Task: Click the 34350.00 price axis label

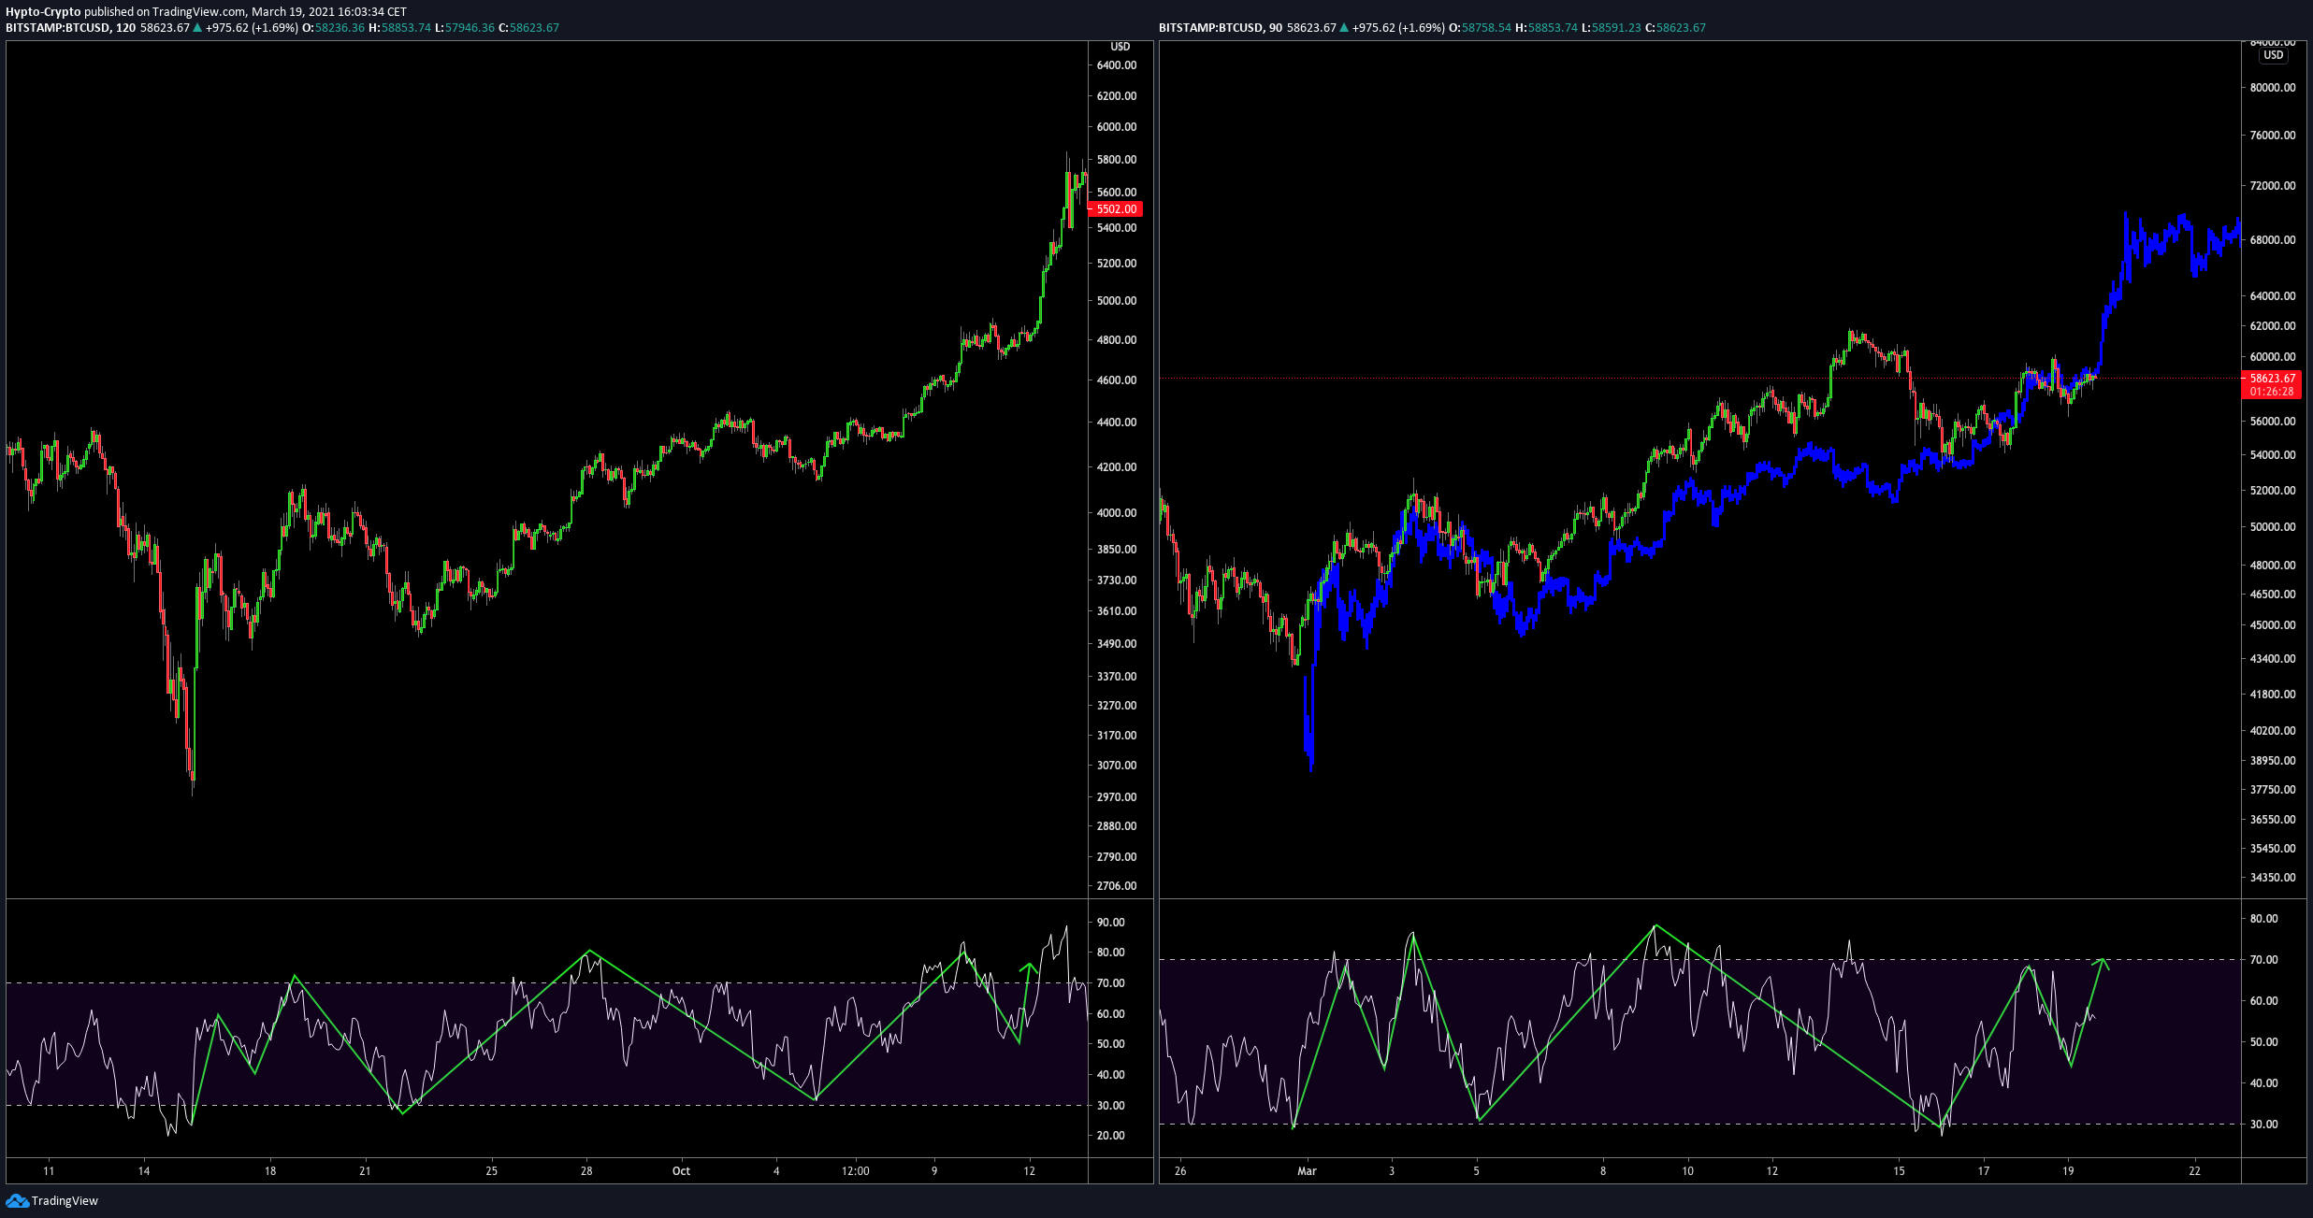Action: (x=2273, y=878)
